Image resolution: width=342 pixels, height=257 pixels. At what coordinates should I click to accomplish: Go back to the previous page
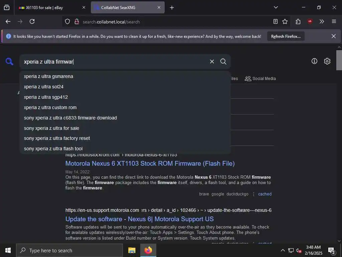point(8,21)
